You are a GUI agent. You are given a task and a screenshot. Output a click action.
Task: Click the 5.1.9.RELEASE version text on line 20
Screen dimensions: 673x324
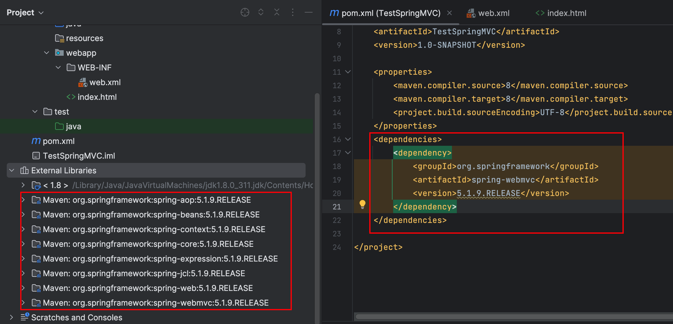pyautogui.click(x=488, y=193)
